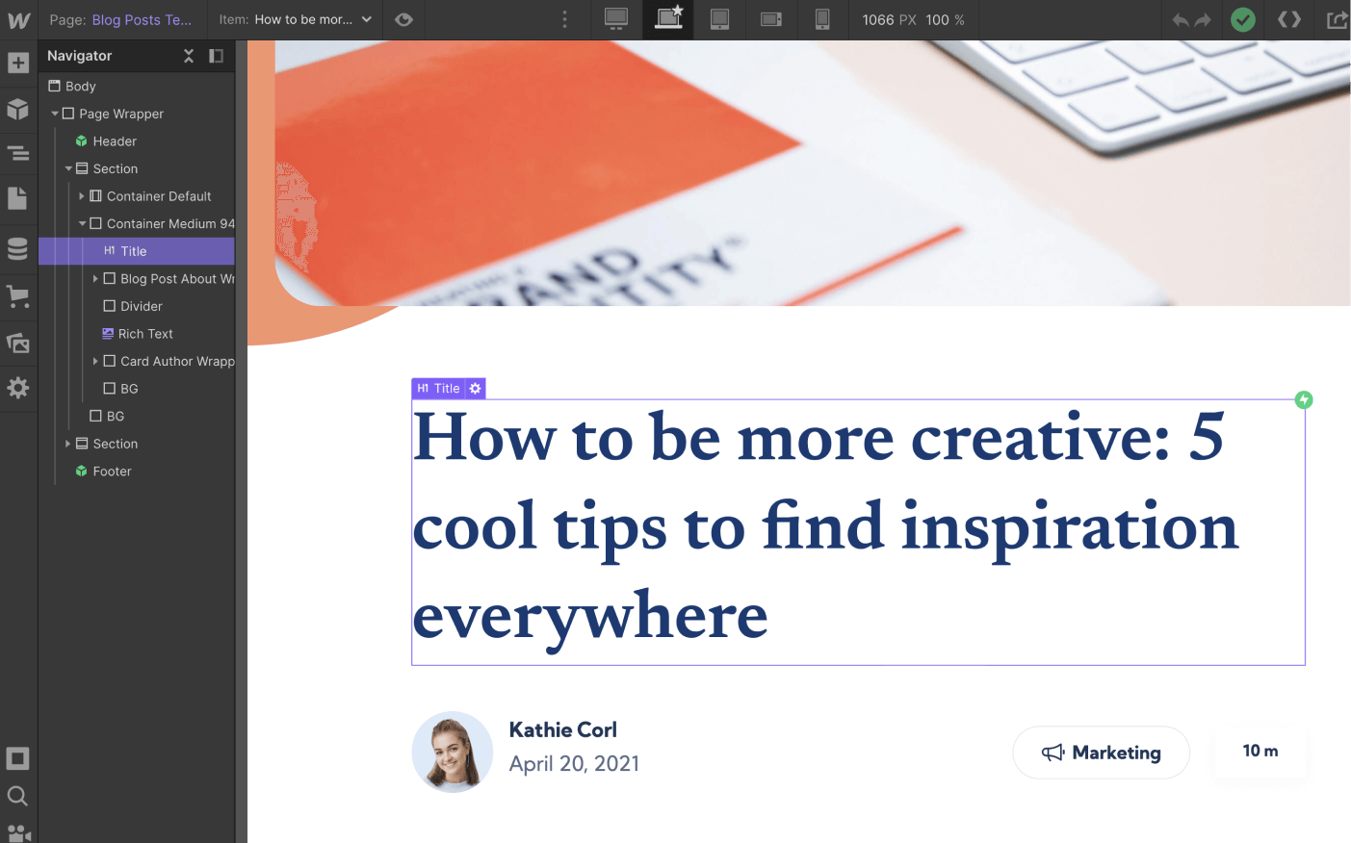
Task: Open the Symbols panel
Action: click(x=18, y=109)
